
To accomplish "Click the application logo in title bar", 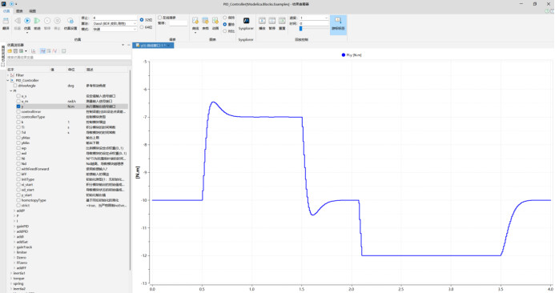I will 4,4.
